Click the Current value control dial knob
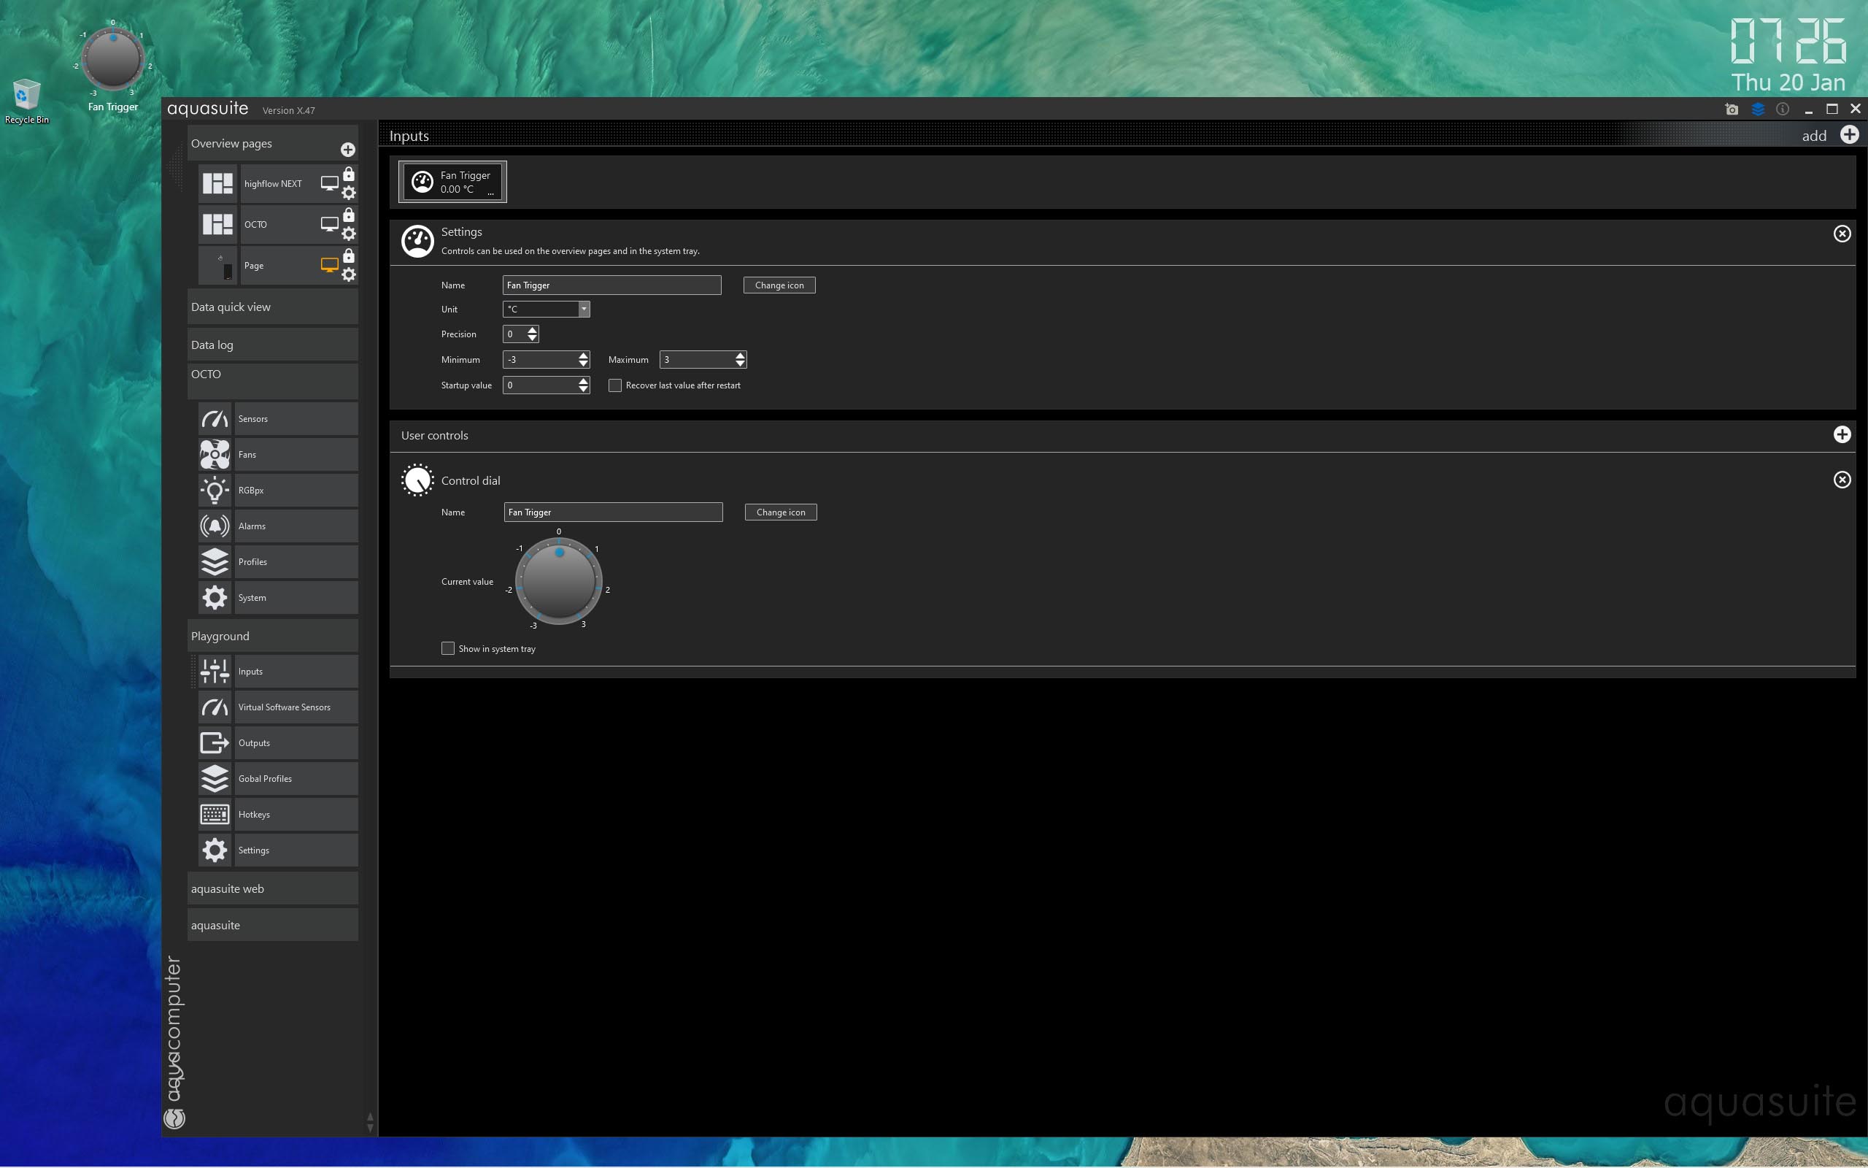This screenshot has width=1868, height=1168. (558, 581)
